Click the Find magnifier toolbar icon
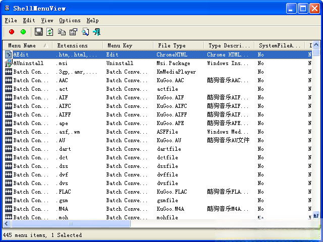Viewport: 323px width, 242px height. [x=85, y=32]
